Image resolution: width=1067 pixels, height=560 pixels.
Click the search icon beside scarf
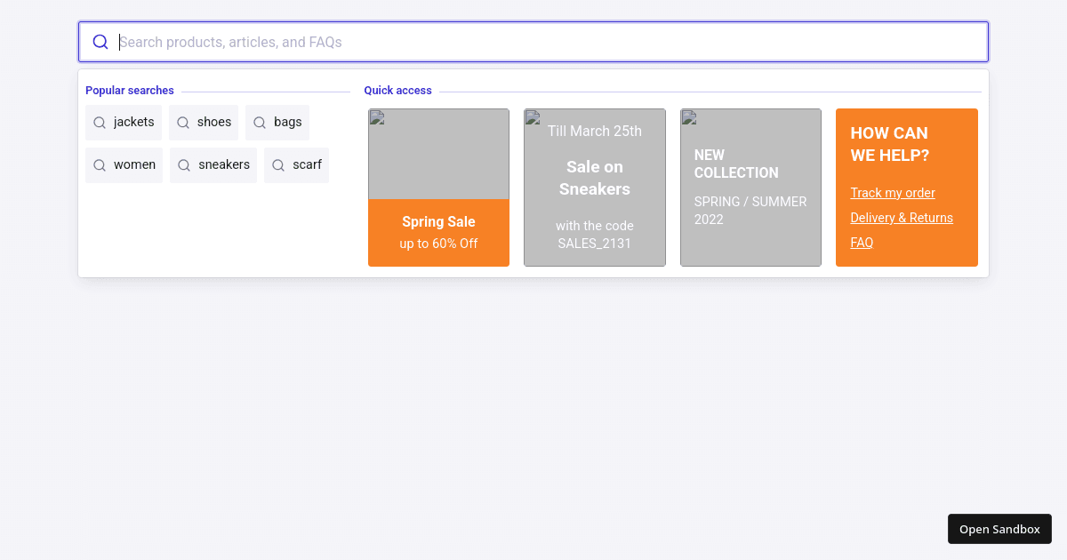[x=278, y=165]
